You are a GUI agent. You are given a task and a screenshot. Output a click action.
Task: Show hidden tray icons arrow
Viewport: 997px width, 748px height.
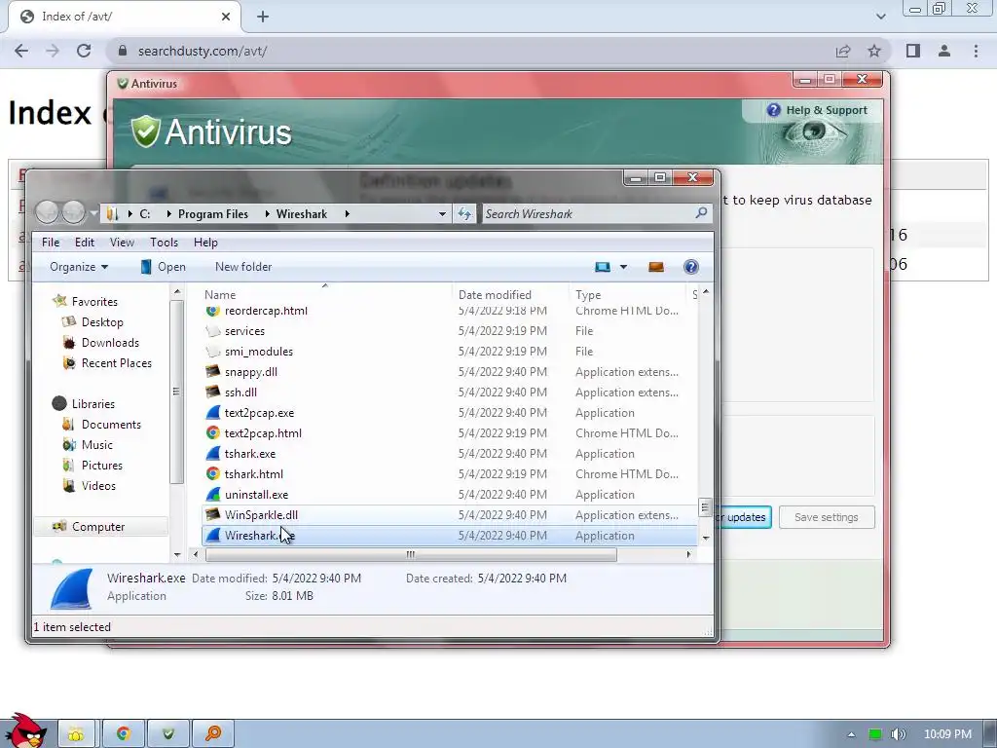pyautogui.click(x=851, y=734)
